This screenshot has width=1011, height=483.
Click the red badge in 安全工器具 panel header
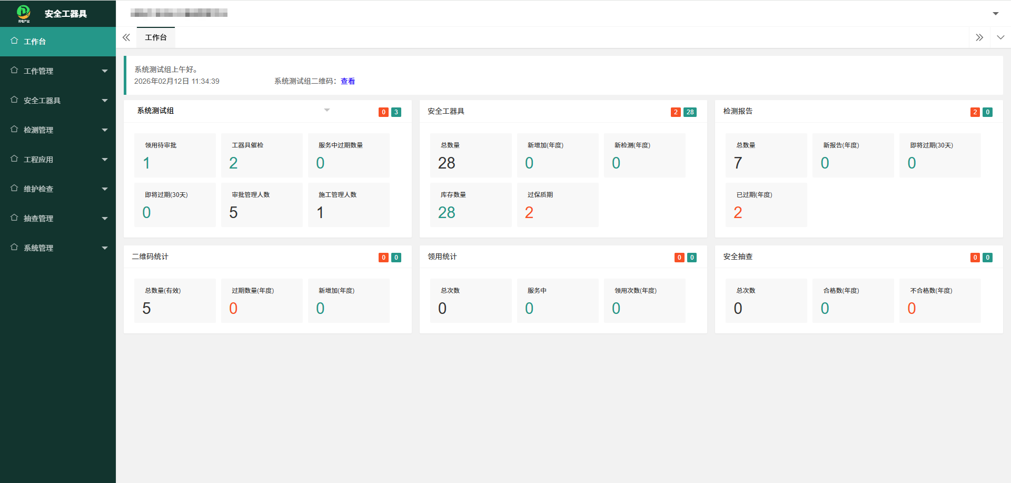click(x=676, y=112)
